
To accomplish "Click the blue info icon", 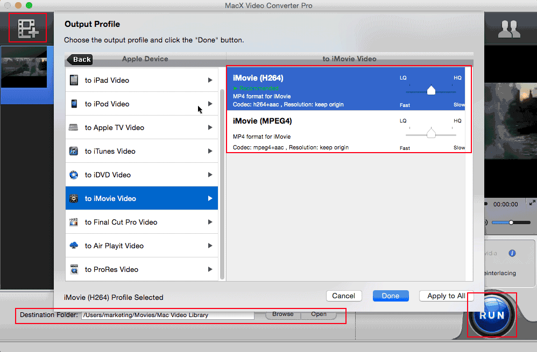I will click(x=512, y=253).
